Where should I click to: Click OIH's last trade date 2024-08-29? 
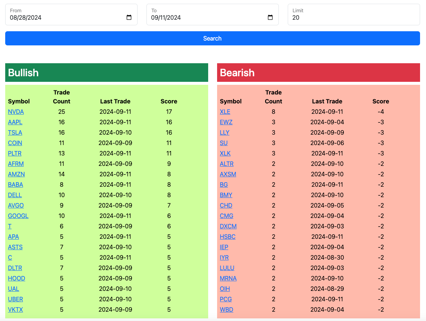point(327,289)
